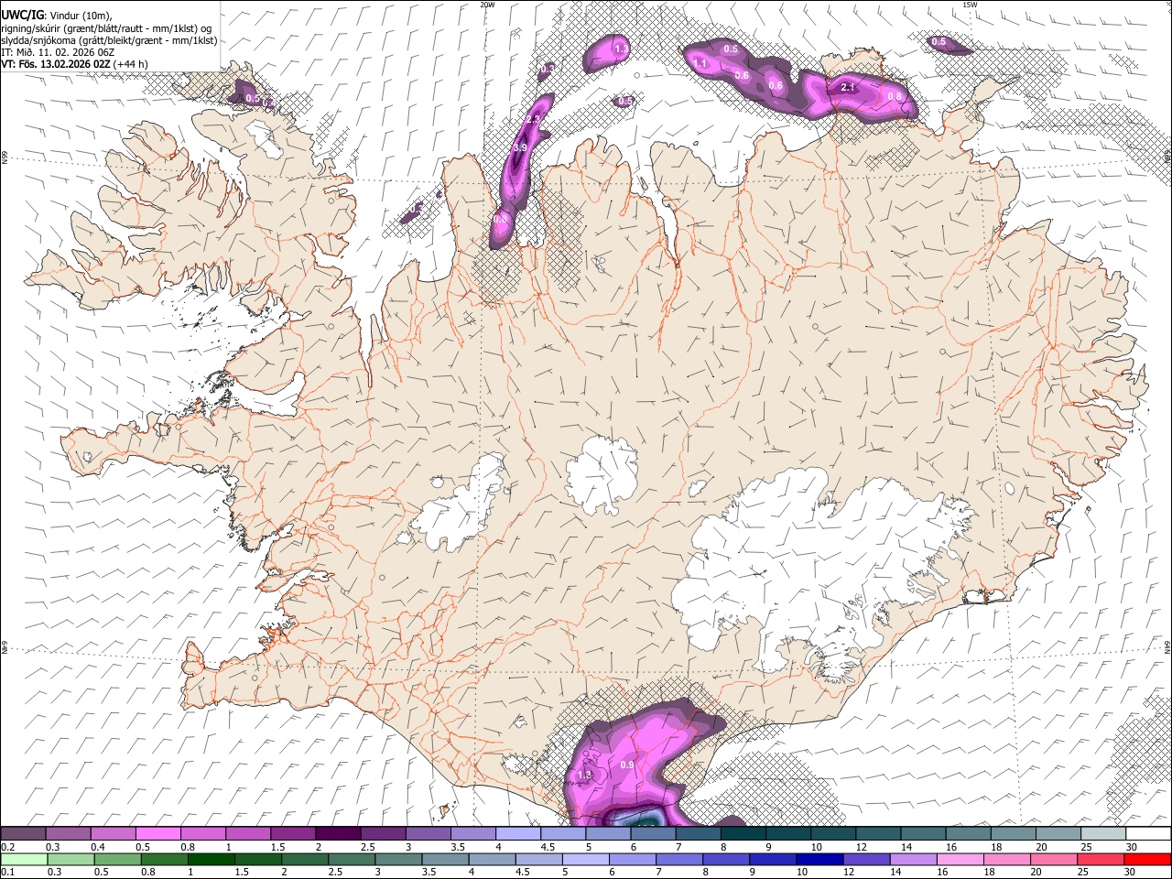Click the 2.3 snowfall value label
The width and height of the screenshot is (1172, 879).
[534, 120]
